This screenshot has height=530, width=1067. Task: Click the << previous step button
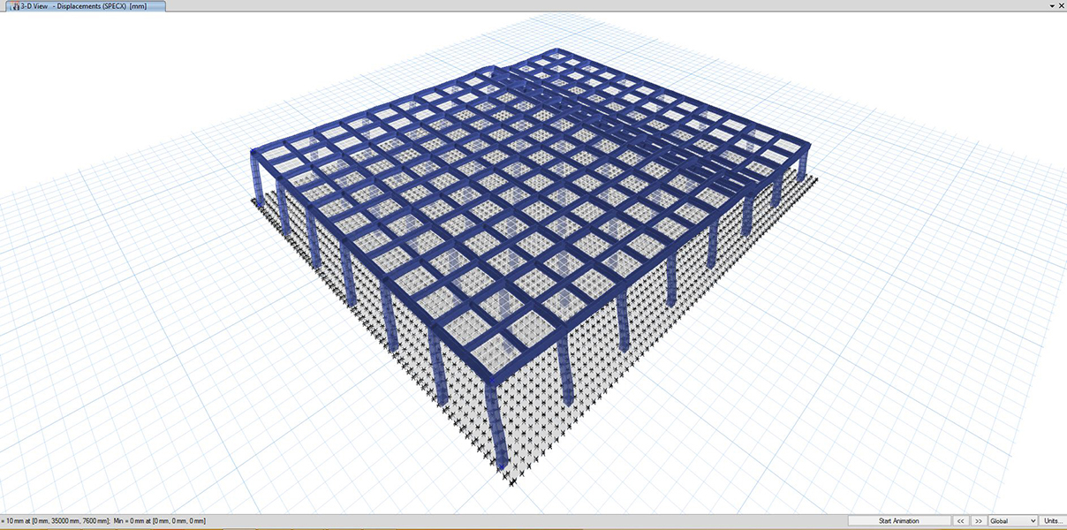pyautogui.click(x=961, y=521)
